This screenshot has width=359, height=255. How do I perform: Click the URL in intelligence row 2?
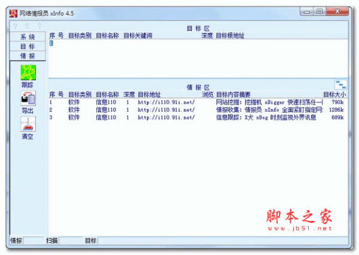click(166, 110)
